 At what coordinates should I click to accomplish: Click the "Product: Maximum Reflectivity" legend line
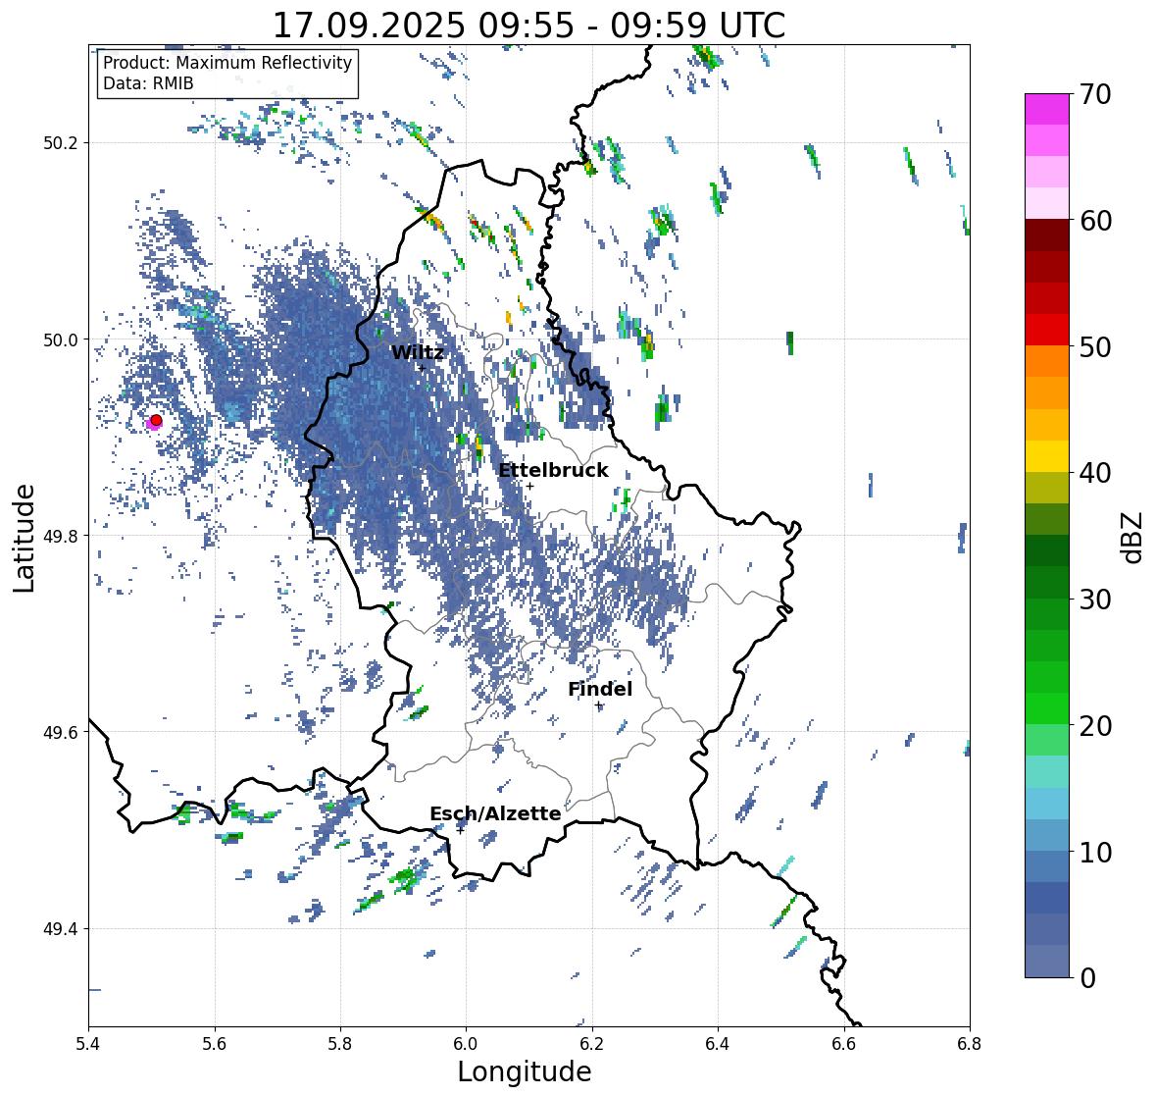click(x=227, y=63)
